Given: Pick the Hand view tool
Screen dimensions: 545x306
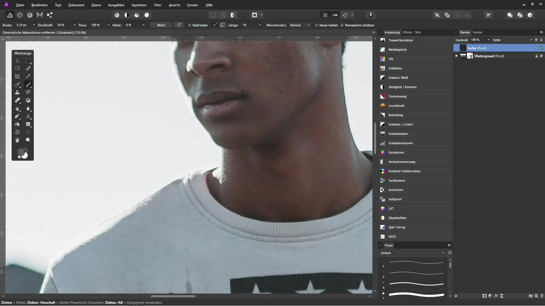Looking at the screenshot, I should pos(17,140).
